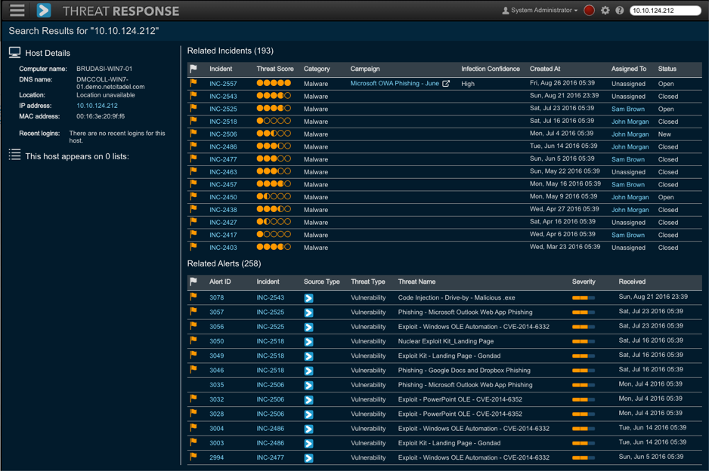Open assignee John Morgan on INC-2518

[630, 122]
